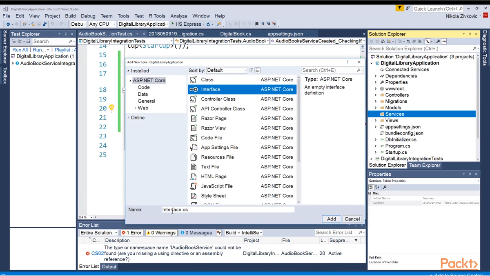Start IIS Express debugging
This screenshot has height=276, width=490.
(x=187, y=24)
